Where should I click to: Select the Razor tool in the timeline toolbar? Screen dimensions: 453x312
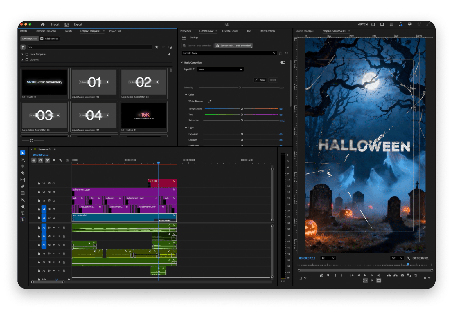click(23, 173)
